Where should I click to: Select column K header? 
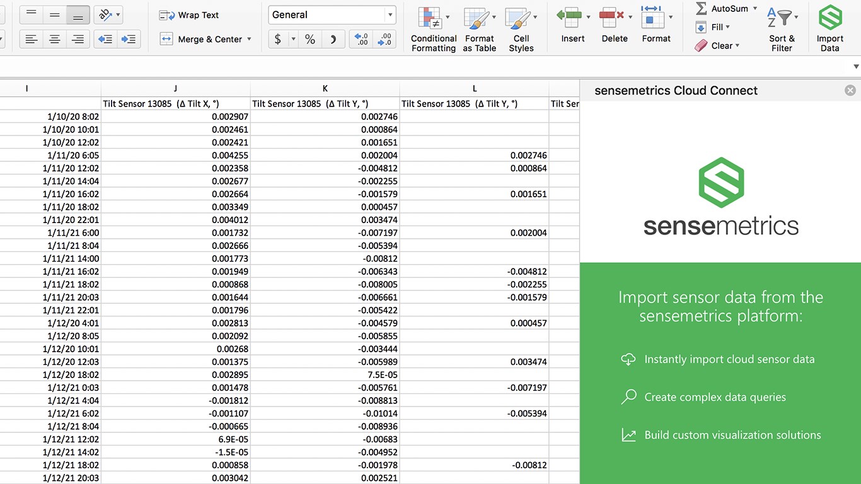325,88
